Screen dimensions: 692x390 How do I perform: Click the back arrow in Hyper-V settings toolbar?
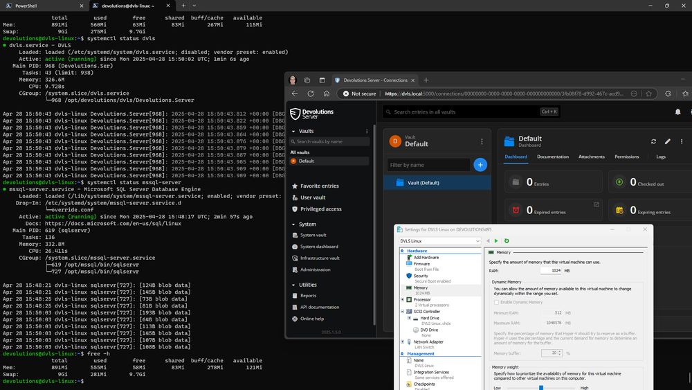[x=488, y=240]
